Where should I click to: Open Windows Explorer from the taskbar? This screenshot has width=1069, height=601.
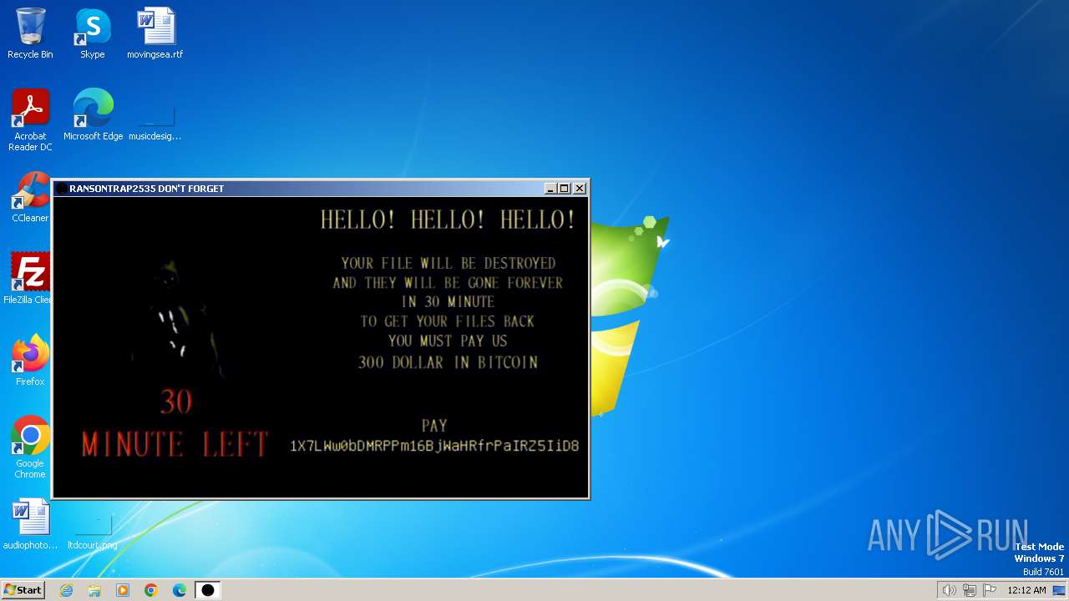click(x=94, y=590)
